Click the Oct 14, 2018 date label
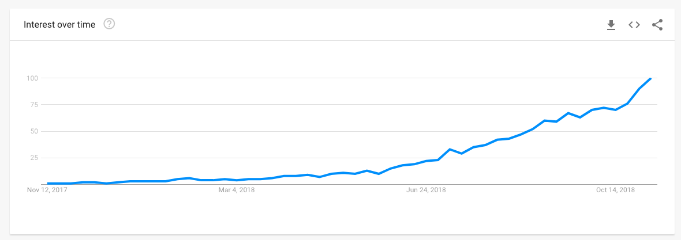Screen dimensions: 681x240 point(615,190)
